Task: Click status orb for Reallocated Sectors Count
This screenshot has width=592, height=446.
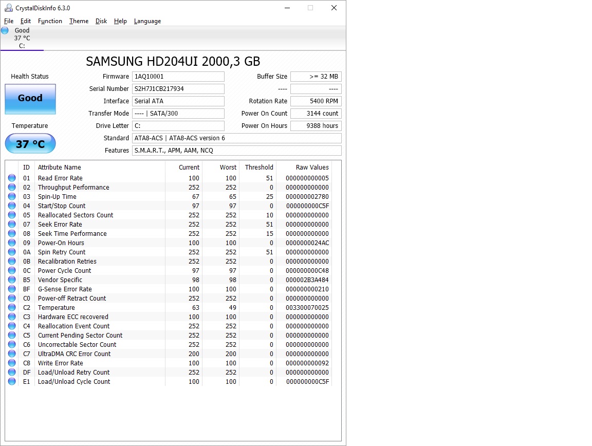Action: click(x=12, y=215)
